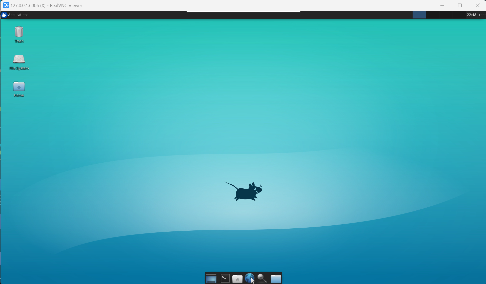This screenshot has width=486, height=284.
Task: Launch the Web Browser globe icon
Action: (250, 278)
